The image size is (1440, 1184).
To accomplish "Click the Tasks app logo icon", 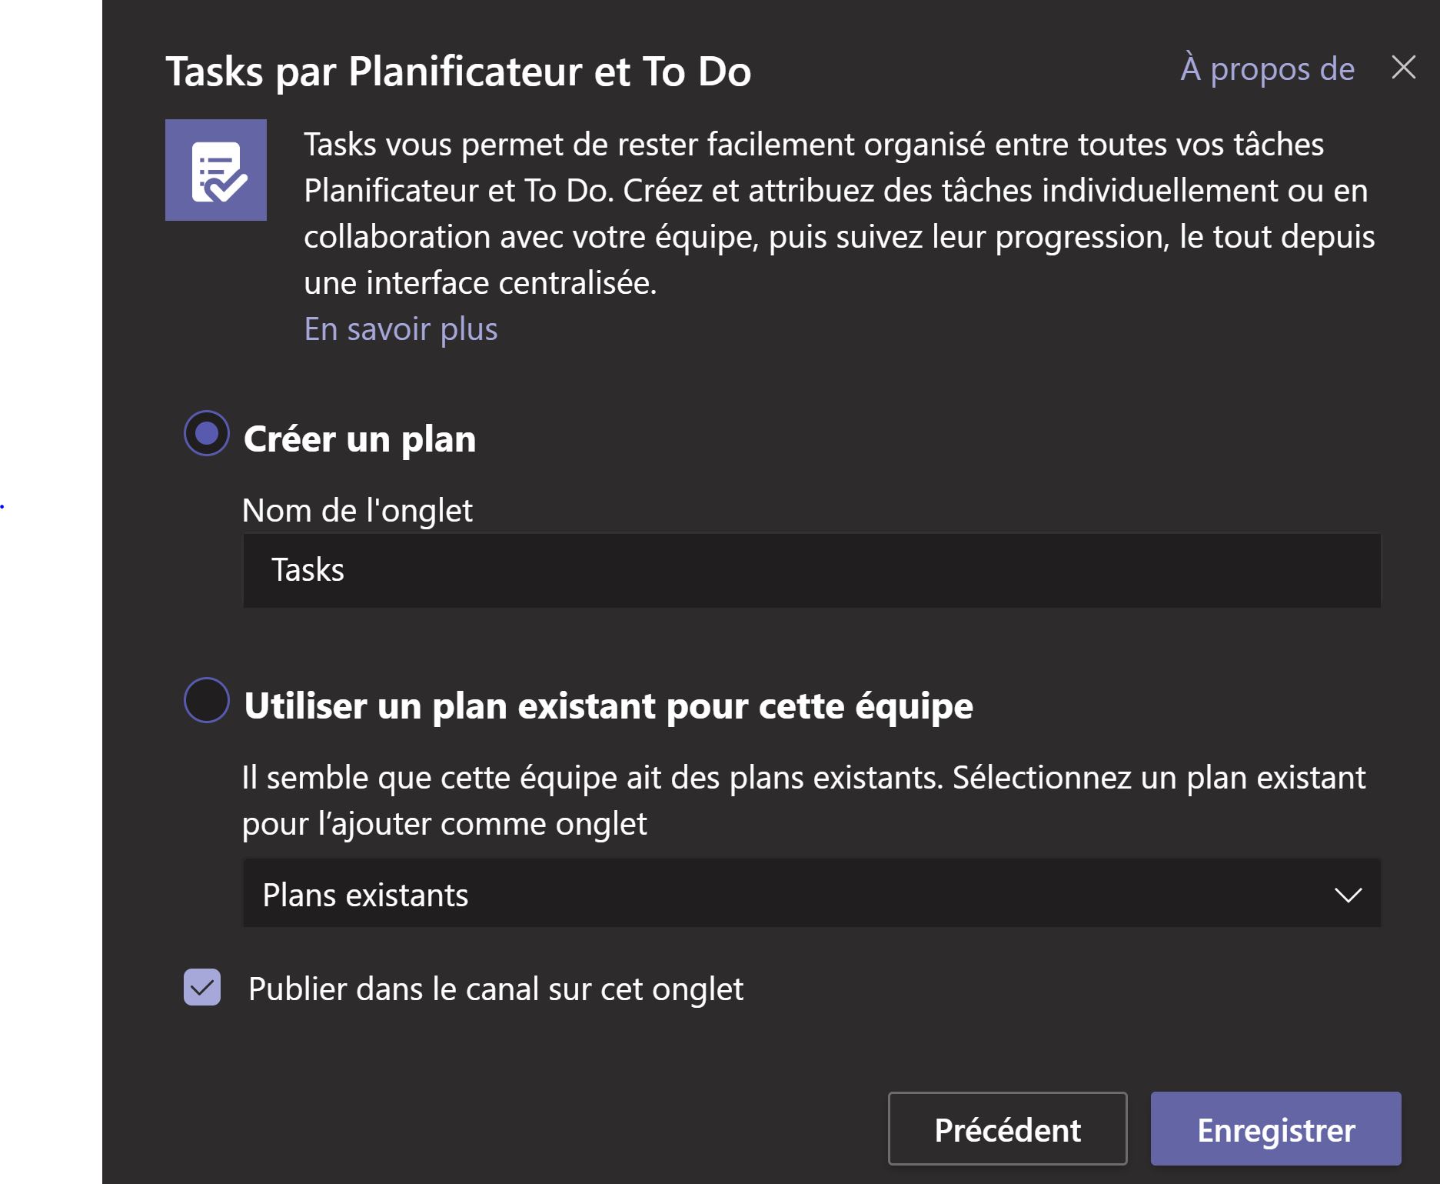I will pyautogui.click(x=216, y=170).
